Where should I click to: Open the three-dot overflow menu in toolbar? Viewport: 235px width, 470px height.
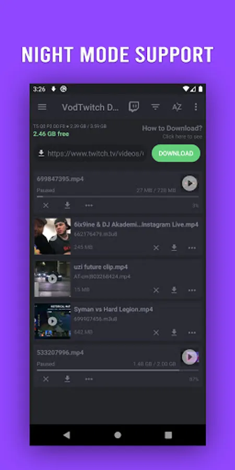pyautogui.click(x=196, y=107)
